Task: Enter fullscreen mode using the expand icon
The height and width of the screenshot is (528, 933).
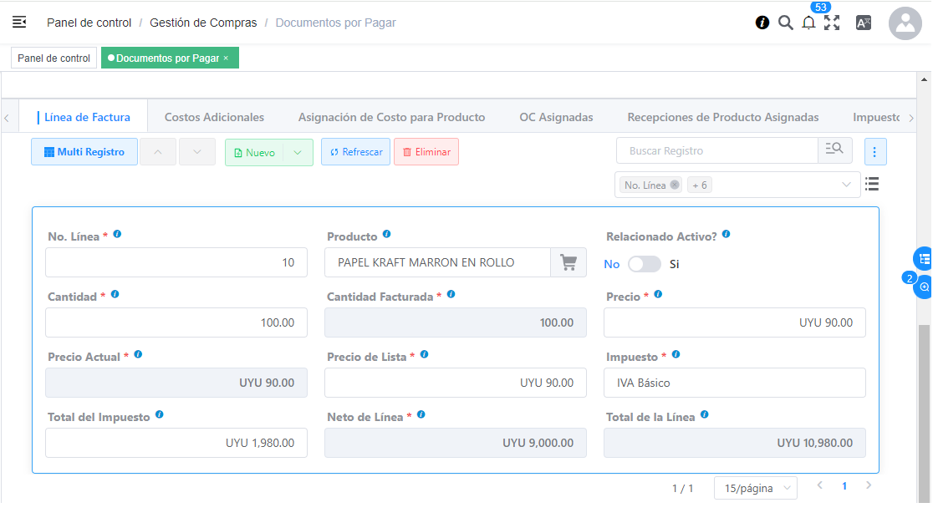Action: (x=832, y=23)
